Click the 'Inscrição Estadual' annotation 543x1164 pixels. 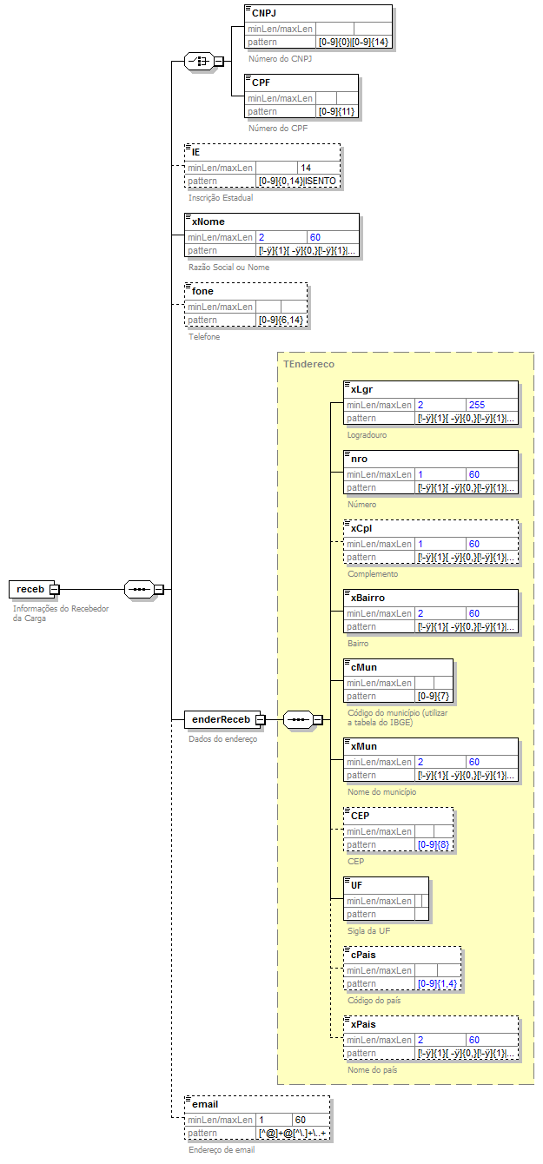click(x=221, y=198)
